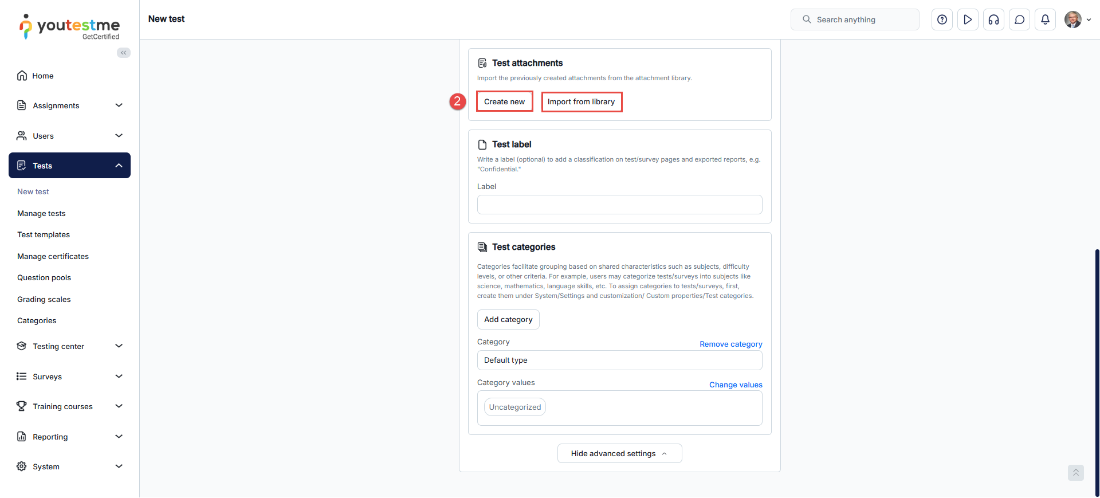The image size is (1100, 498).
Task: Open the play video tutorial icon
Action: pos(968,19)
